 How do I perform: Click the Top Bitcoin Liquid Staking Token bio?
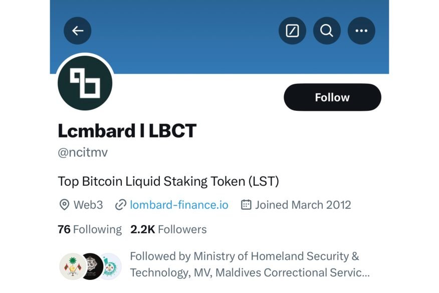coord(168,181)
